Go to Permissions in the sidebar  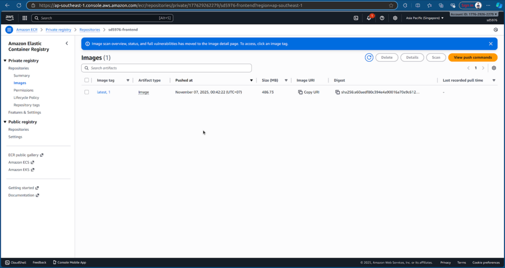pyautogui.click(x=24, y=90)
